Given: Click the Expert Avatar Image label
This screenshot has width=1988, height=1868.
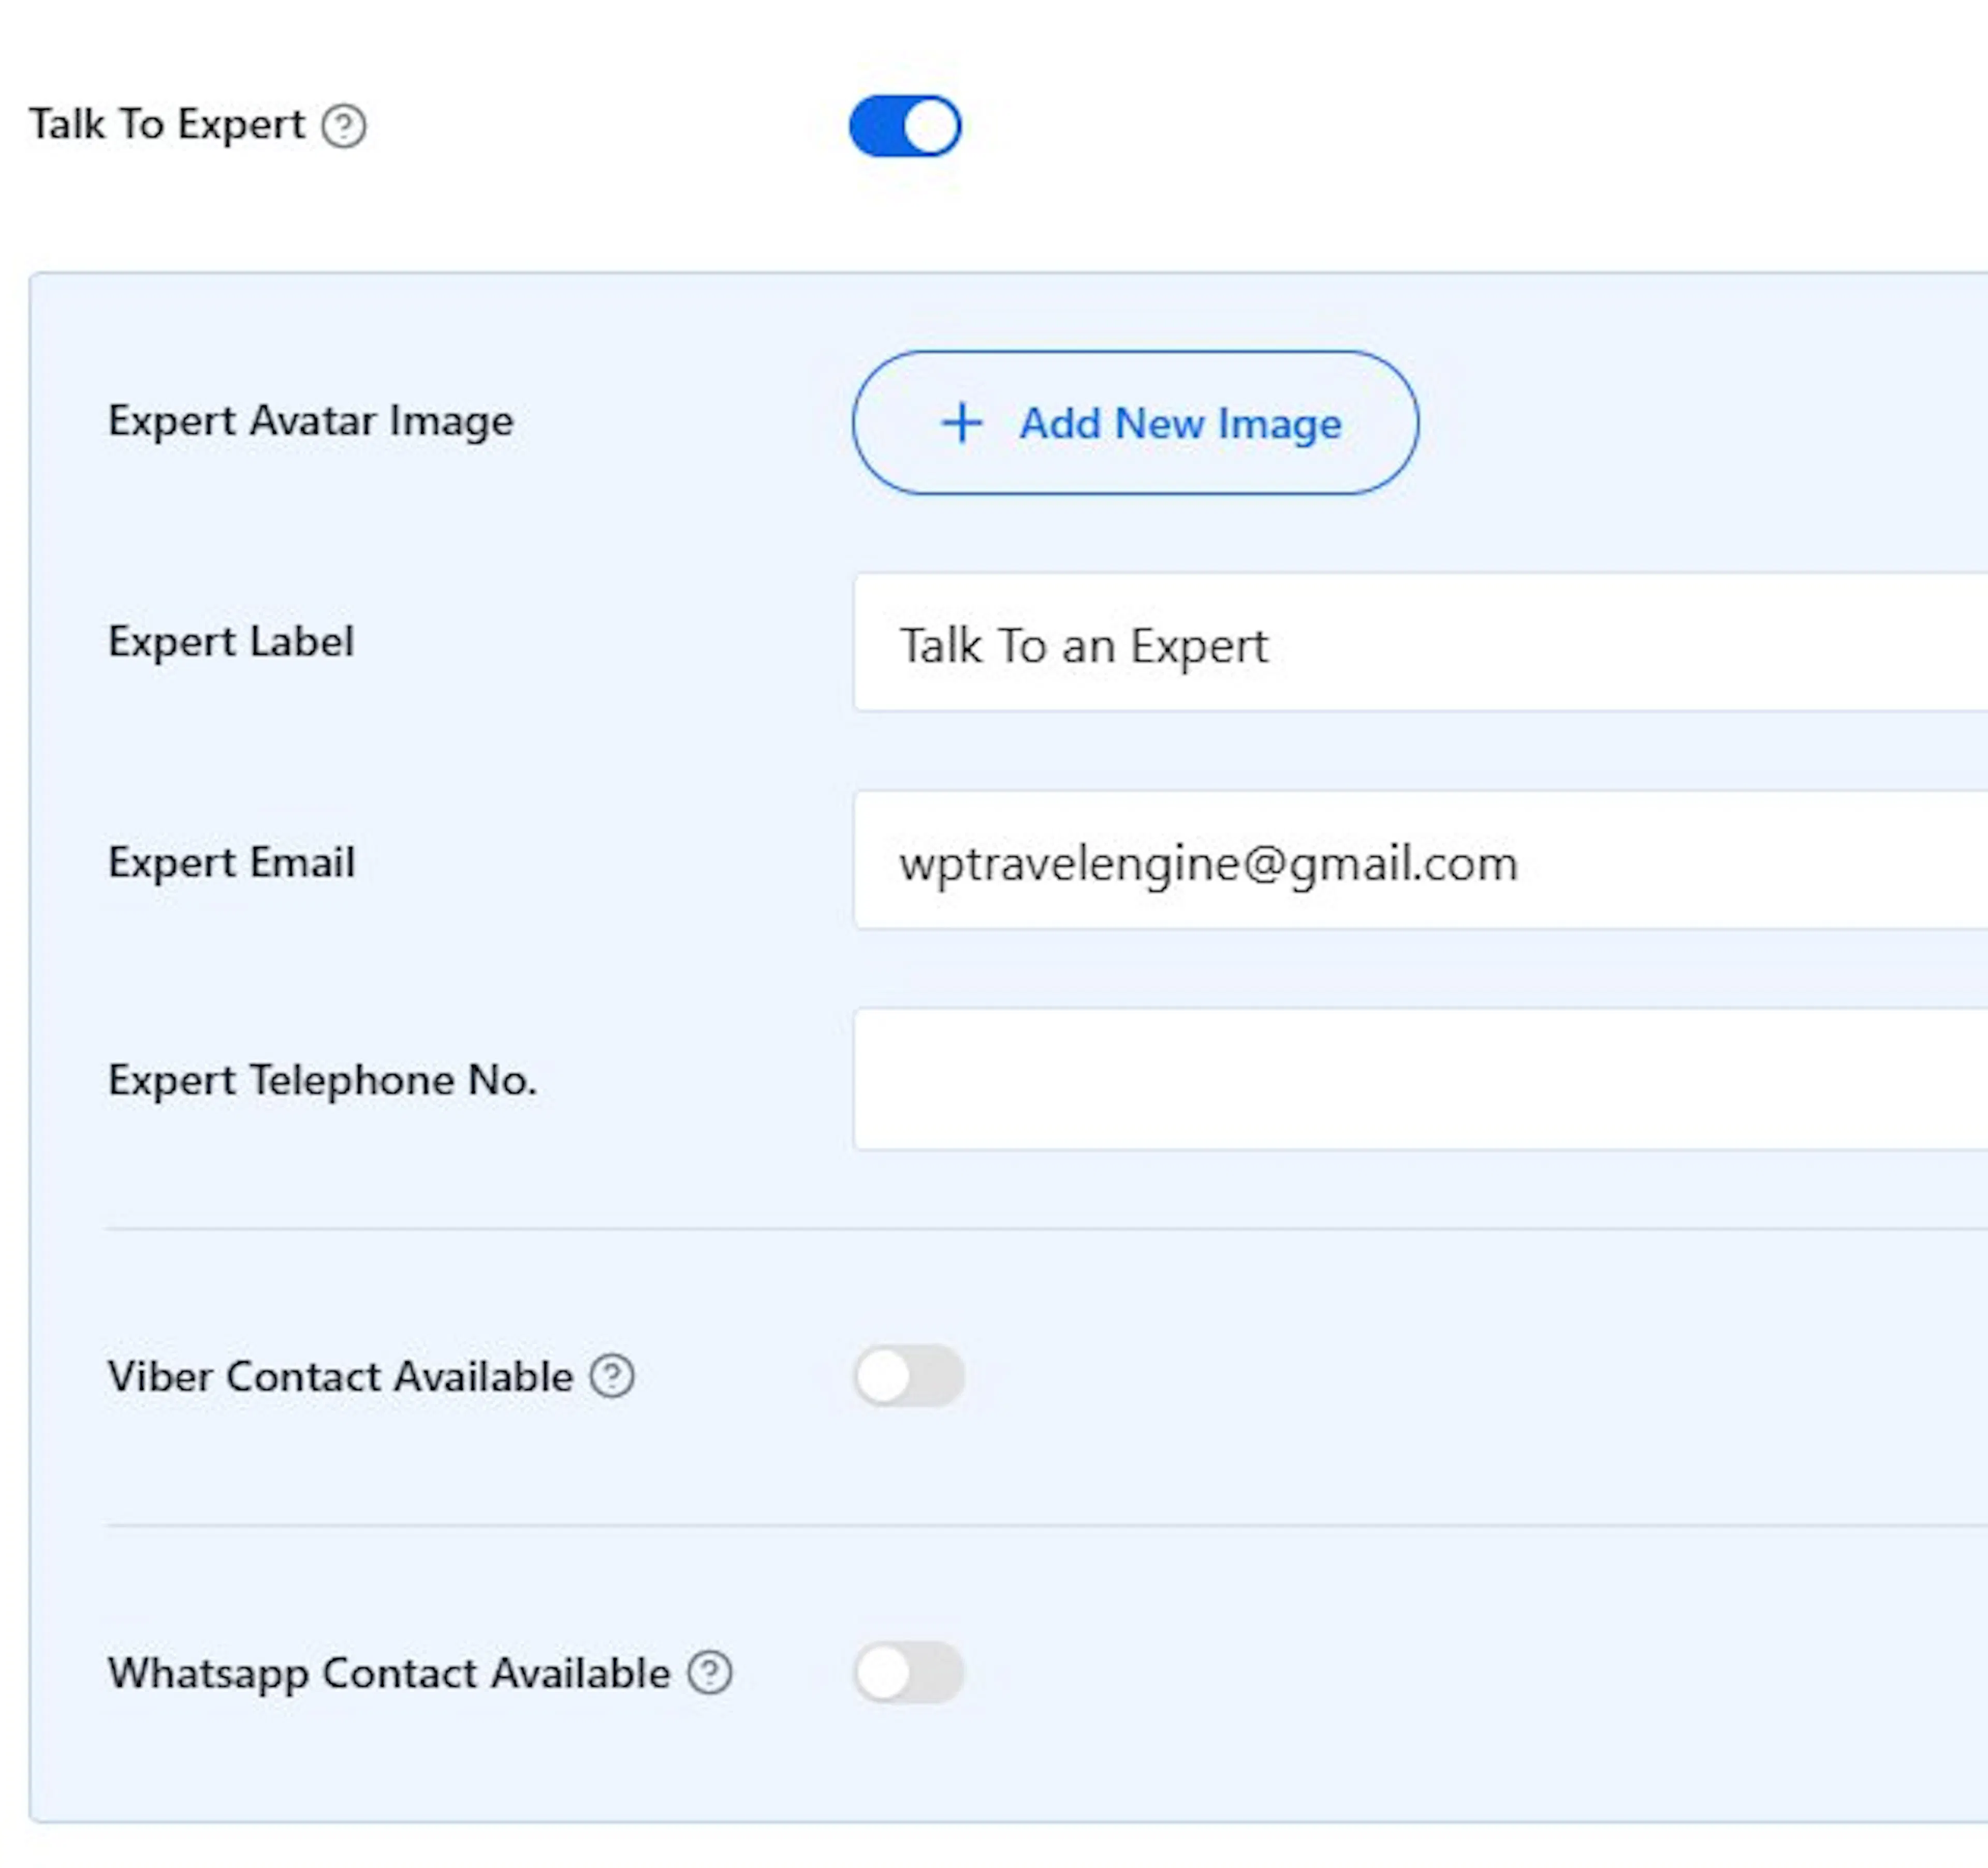Looking at the screenshot, I should coord(311,422).
